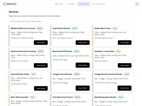
Task: Click School badge on Canggu Surf Collective
Action: [77, 74]
